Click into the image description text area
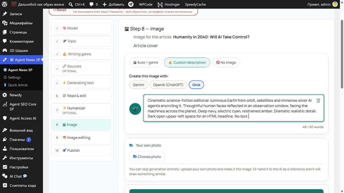Viewport: 344px width, 193px height. [x=234, y=108]
